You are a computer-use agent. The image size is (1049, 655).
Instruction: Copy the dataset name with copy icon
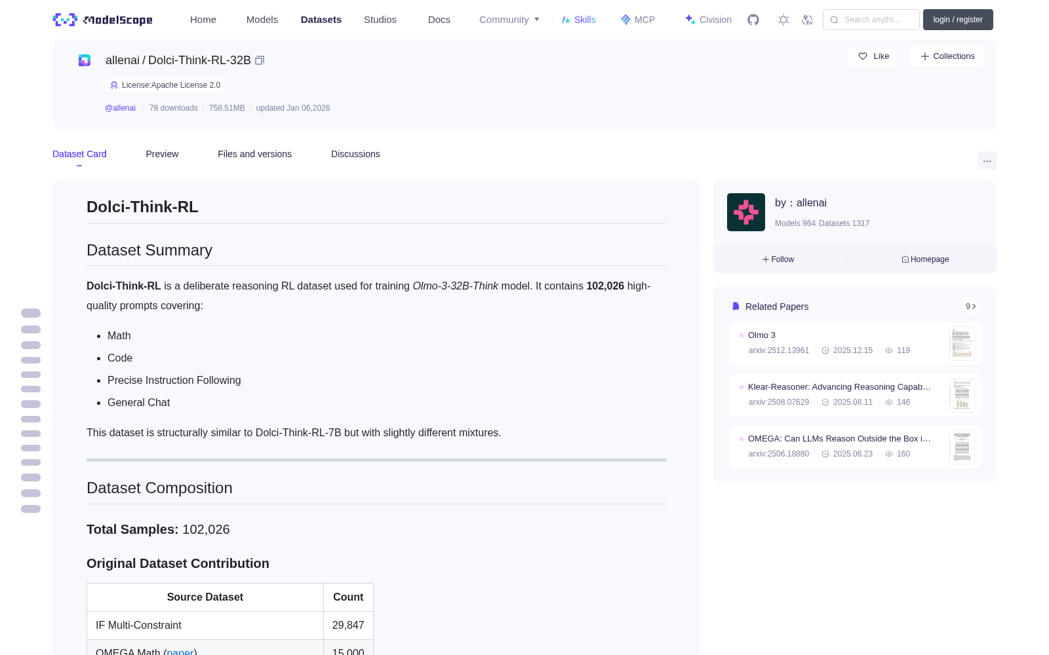pyautogui.click(x=260, y=60)
